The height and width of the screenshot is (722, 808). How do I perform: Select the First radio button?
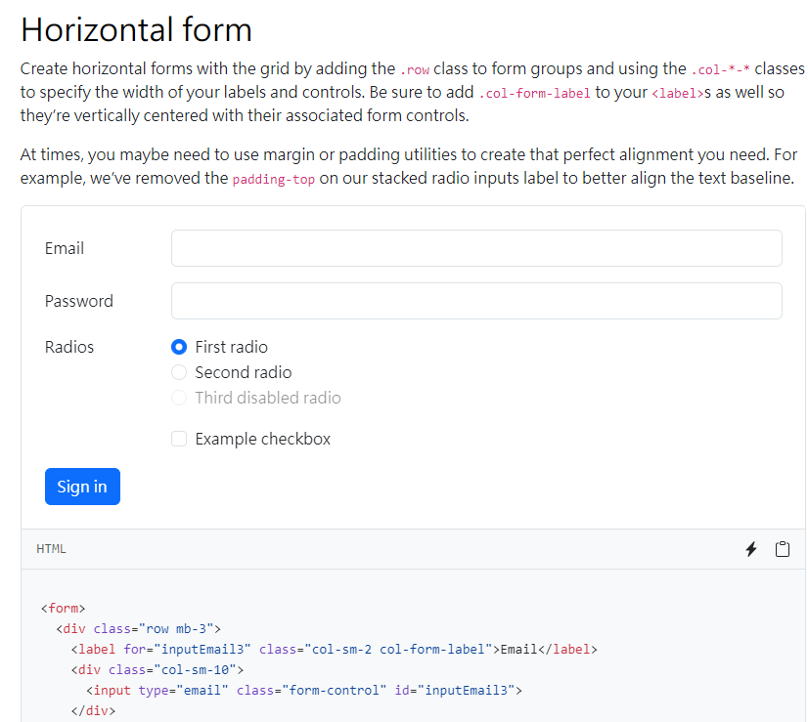179,347
